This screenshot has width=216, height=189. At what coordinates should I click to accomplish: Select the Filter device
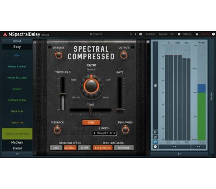(17, 55)
